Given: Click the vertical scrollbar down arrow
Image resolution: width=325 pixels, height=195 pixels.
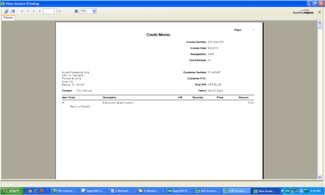Looking at the screenshot, I should click(x=320, y=177).
